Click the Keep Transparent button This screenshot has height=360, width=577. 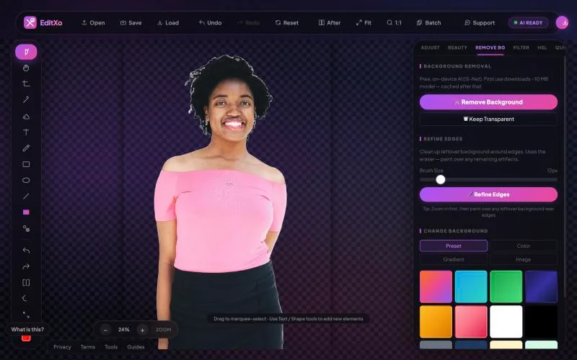click(488, 119)
